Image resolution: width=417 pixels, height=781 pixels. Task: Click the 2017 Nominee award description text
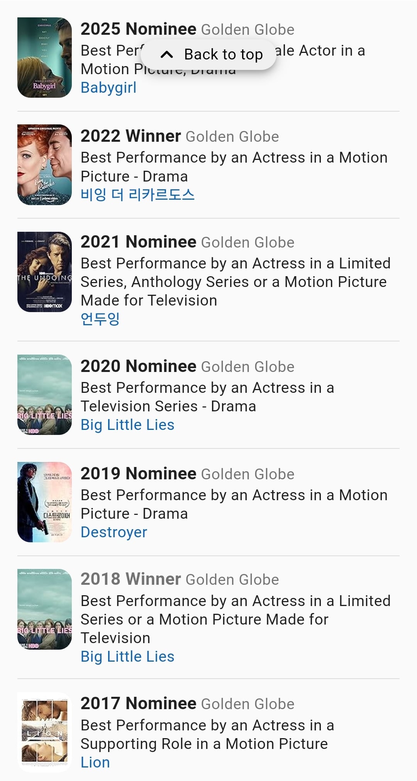point(207,735)
